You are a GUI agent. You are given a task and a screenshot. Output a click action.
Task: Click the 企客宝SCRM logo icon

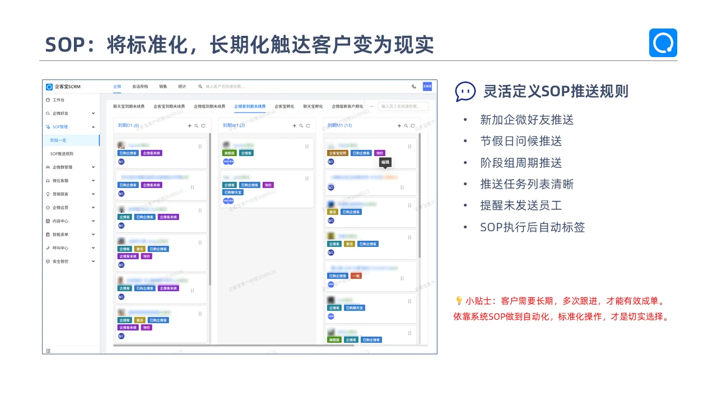49,87
